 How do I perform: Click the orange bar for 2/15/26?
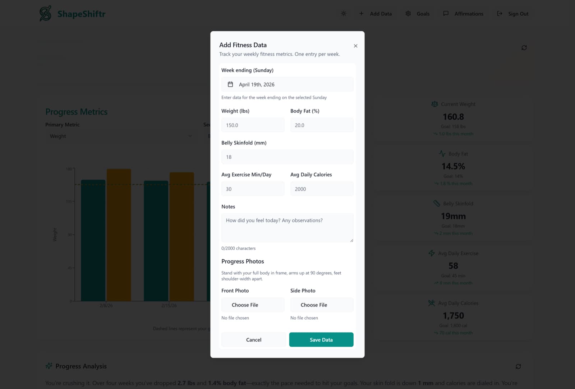[x=182, y=237]
